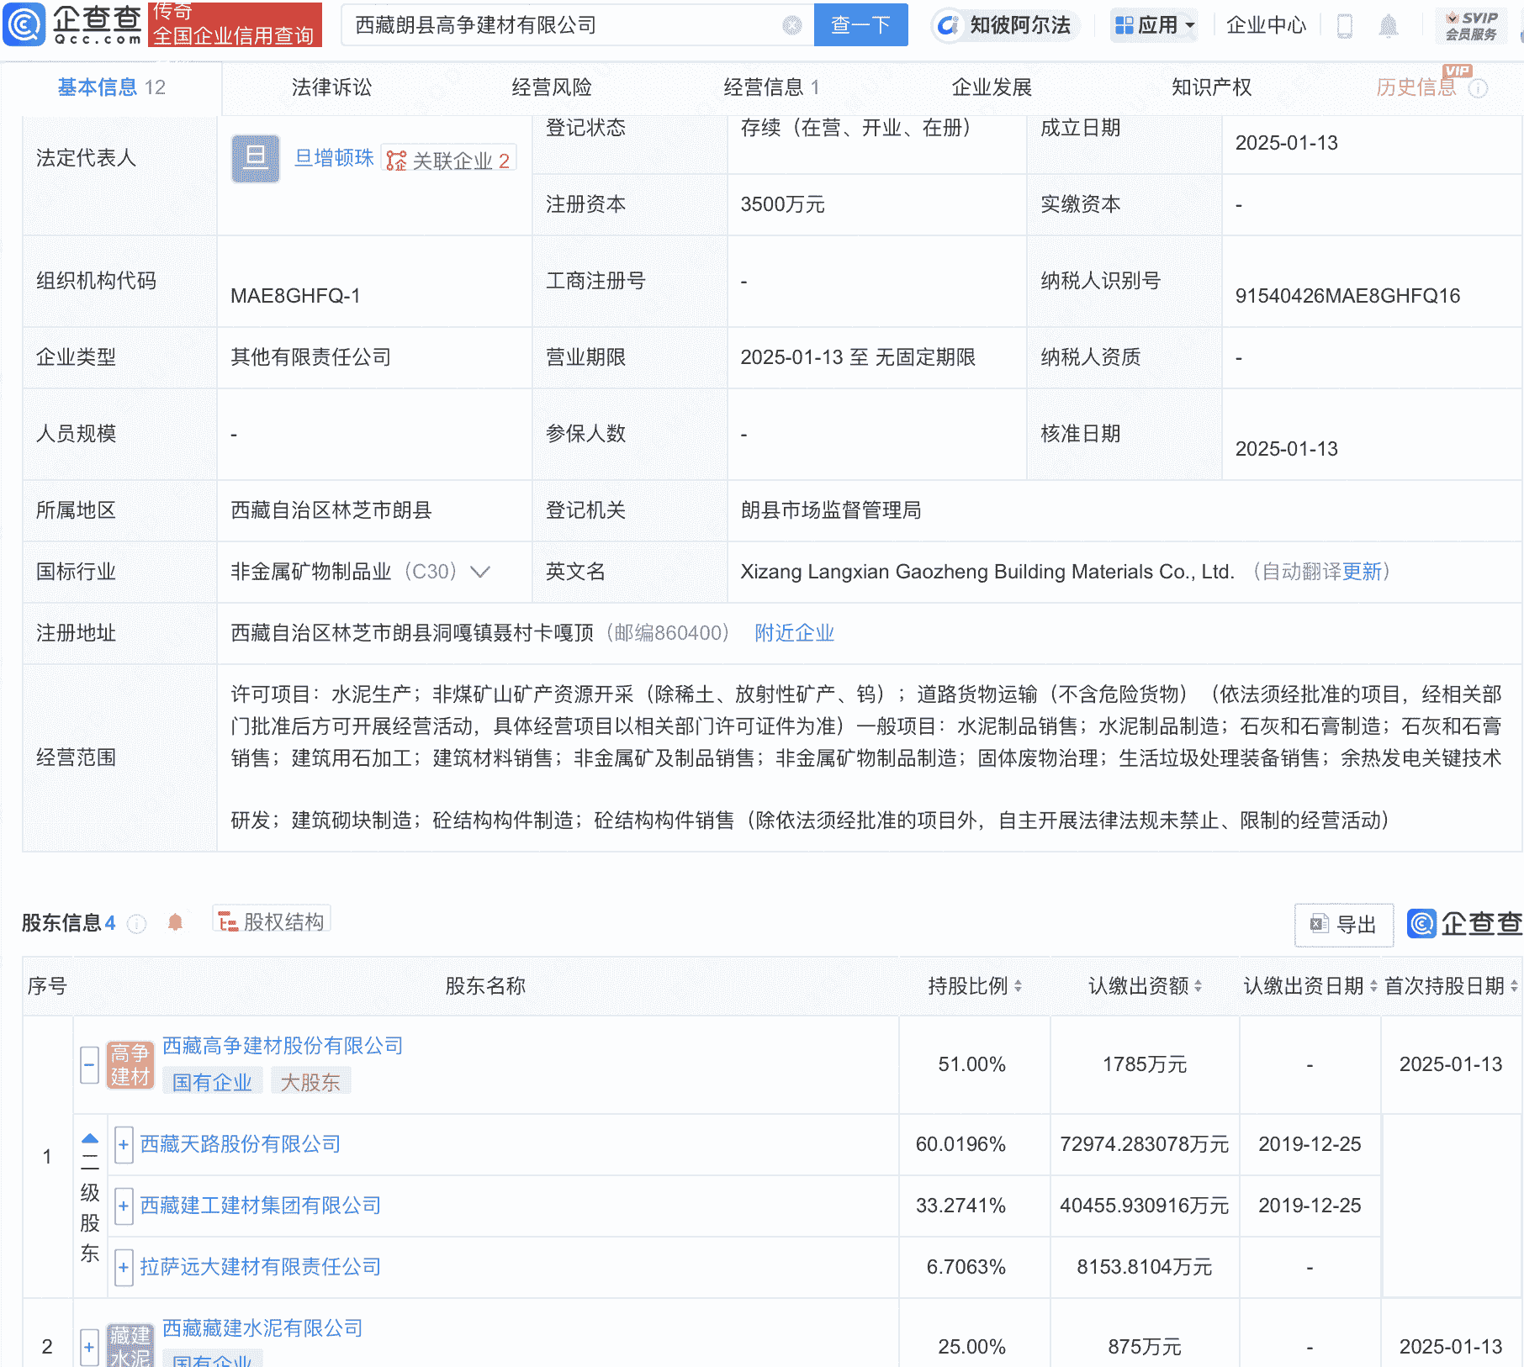The width and height of the screenshot is (1524, 1367).
Task: Open SVIP 会员服务 member services
Action: click(1471, 25)
